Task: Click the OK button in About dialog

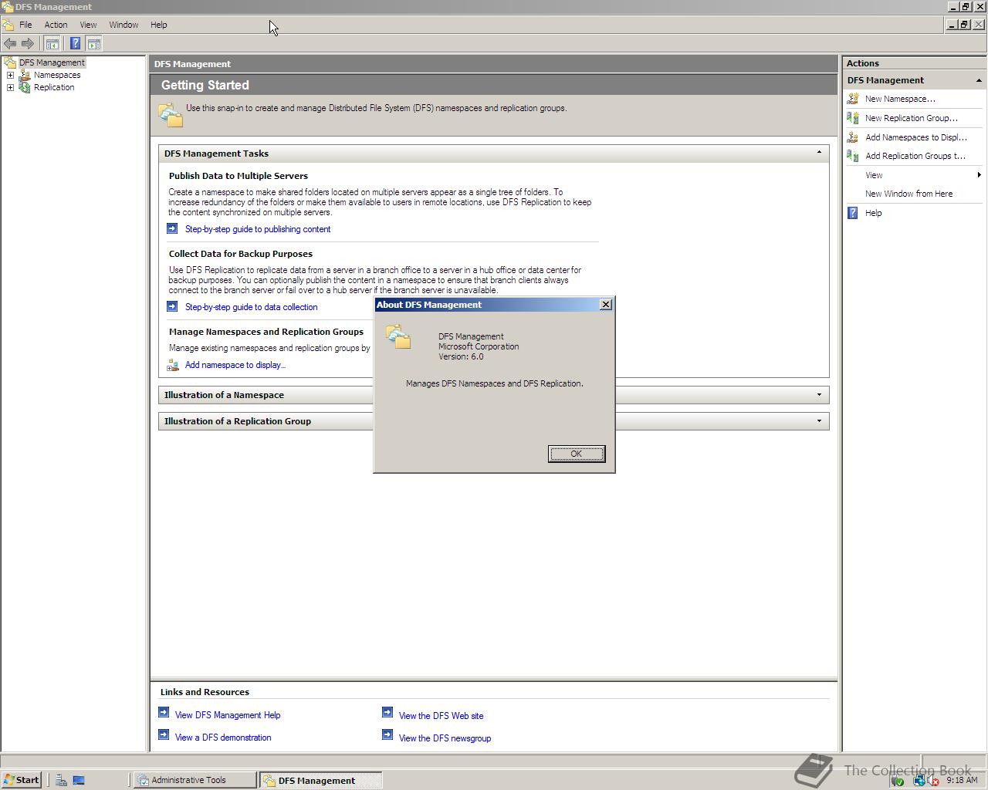Action: 576,454
